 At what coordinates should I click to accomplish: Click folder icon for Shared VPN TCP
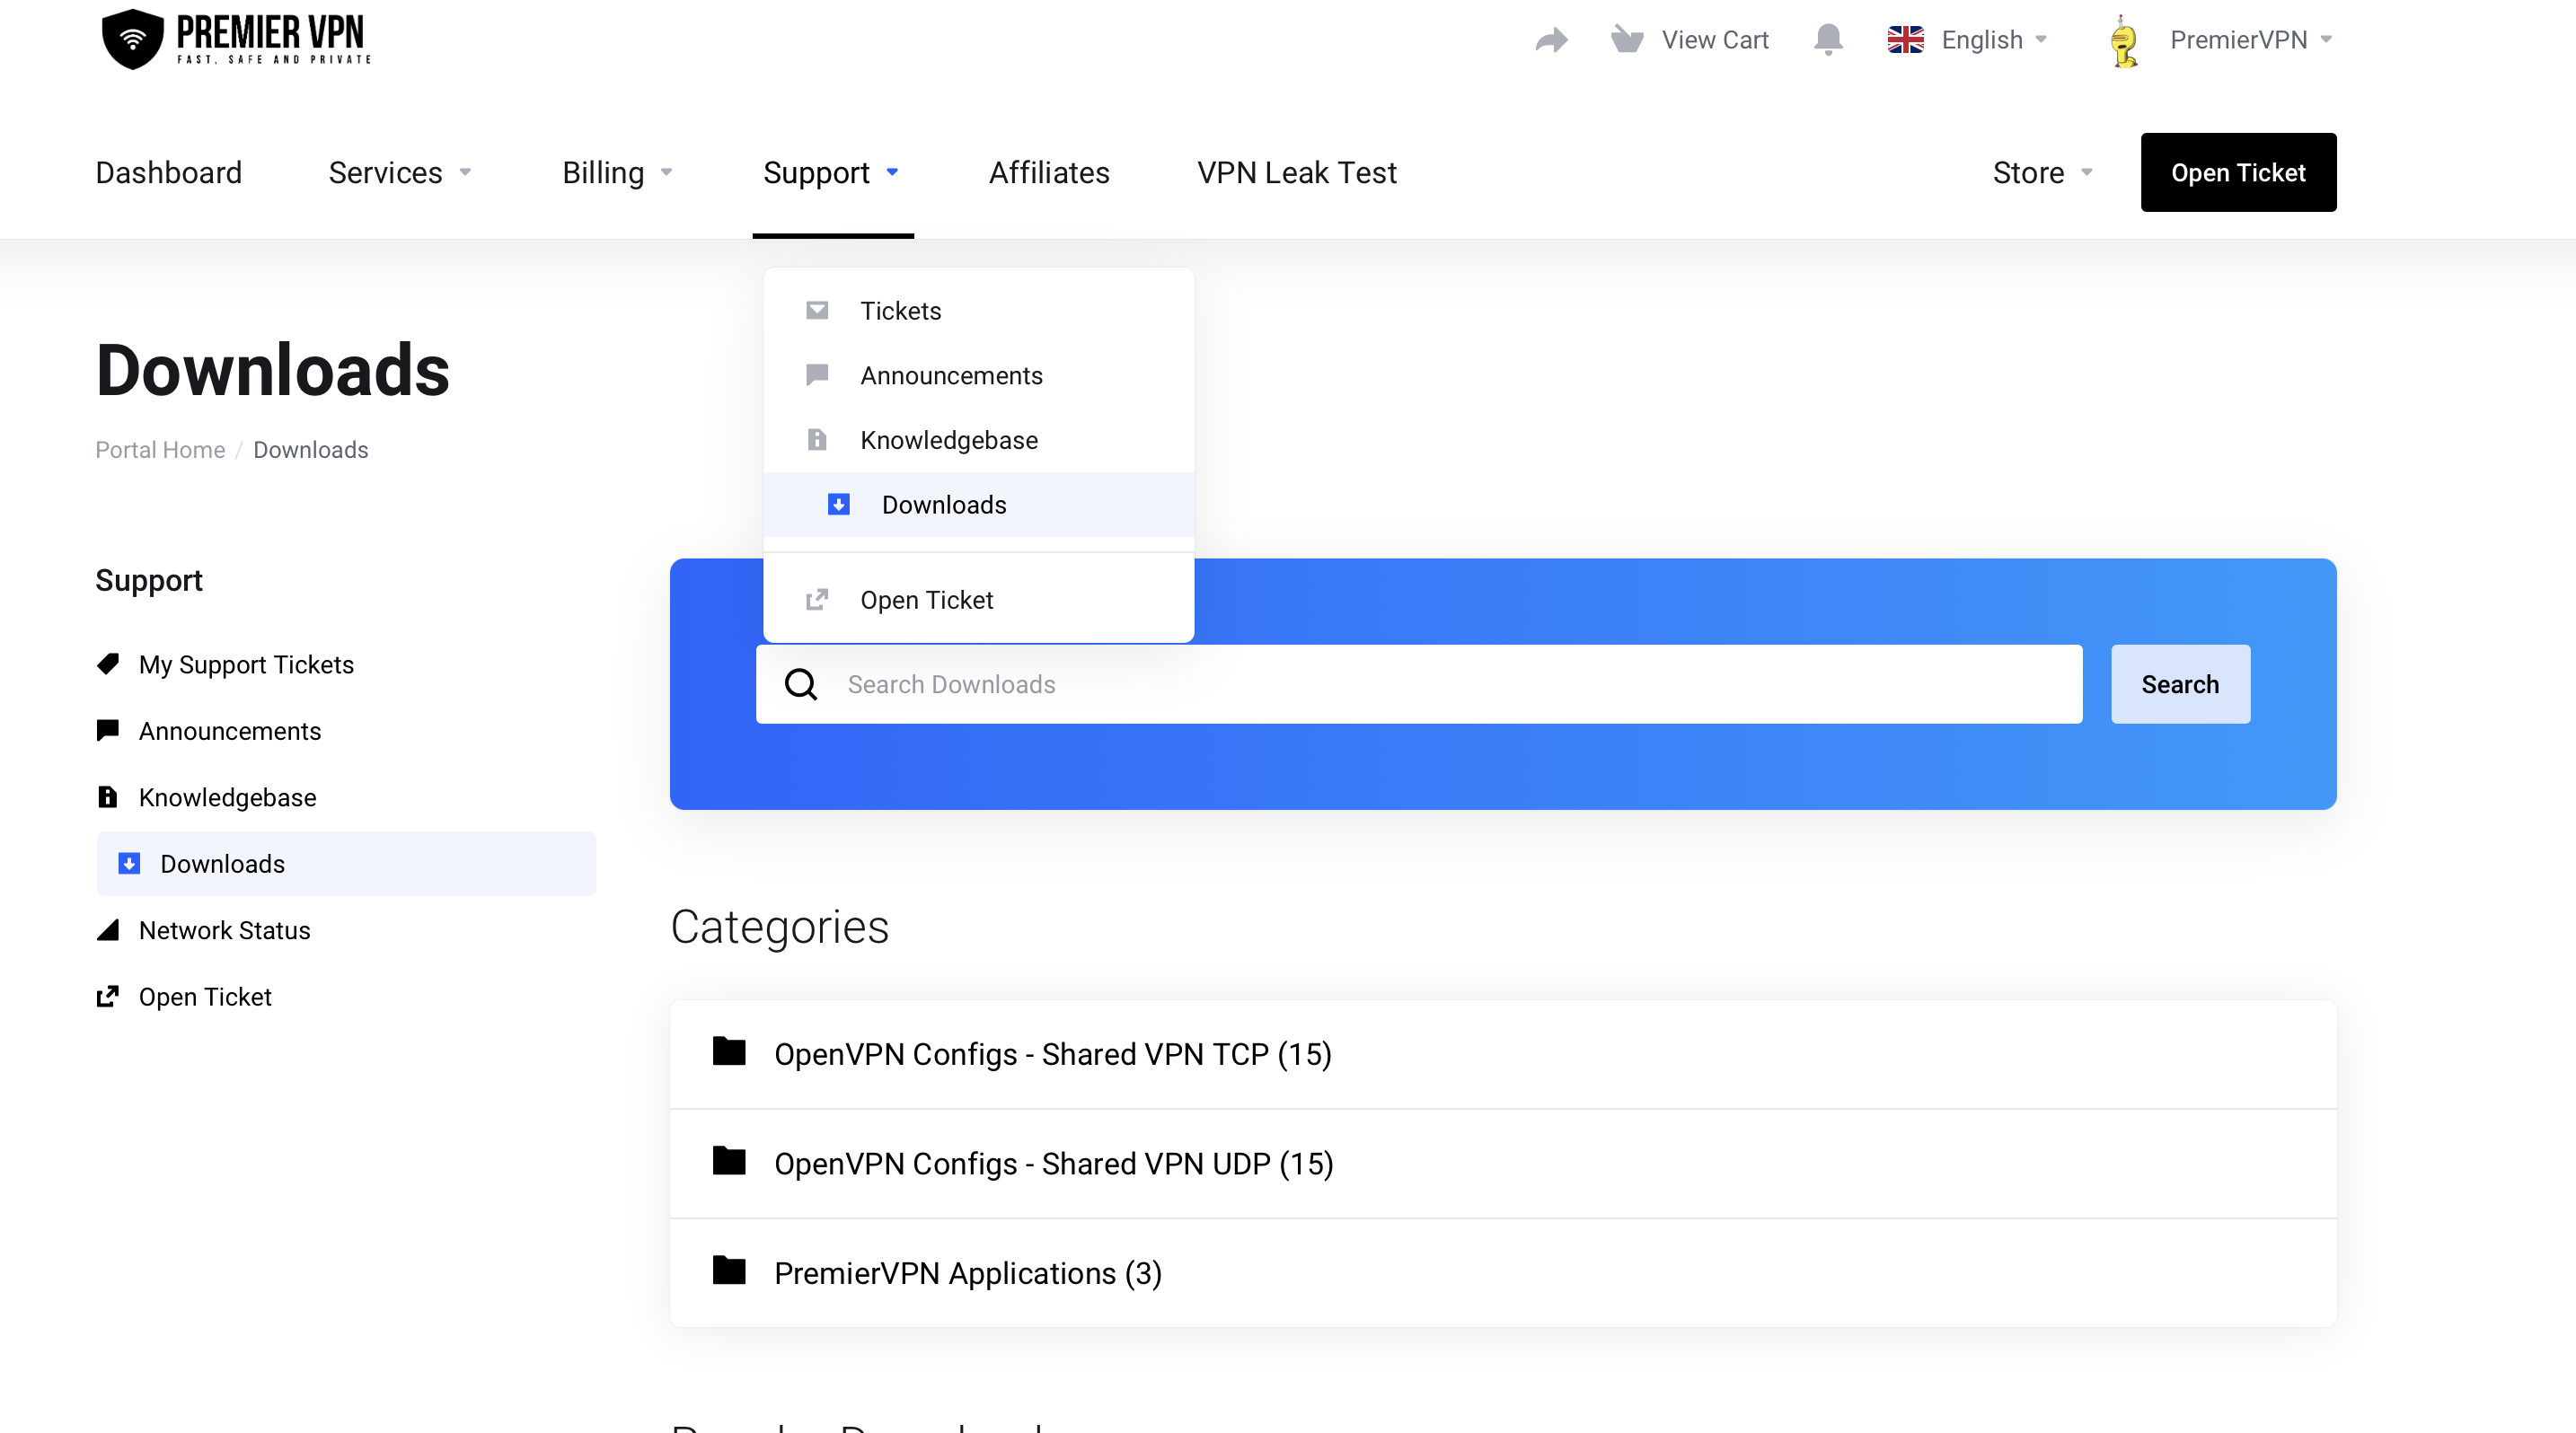(x=729, y=1052)
